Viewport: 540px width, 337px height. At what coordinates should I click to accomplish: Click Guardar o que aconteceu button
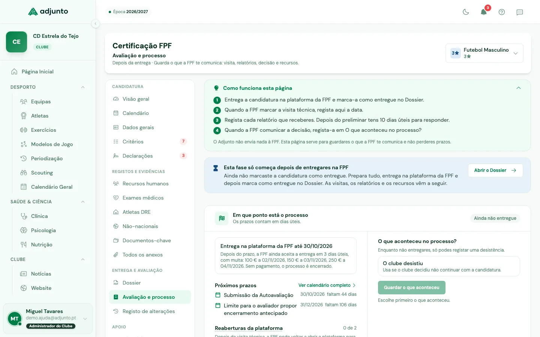(x=412, y=288)
